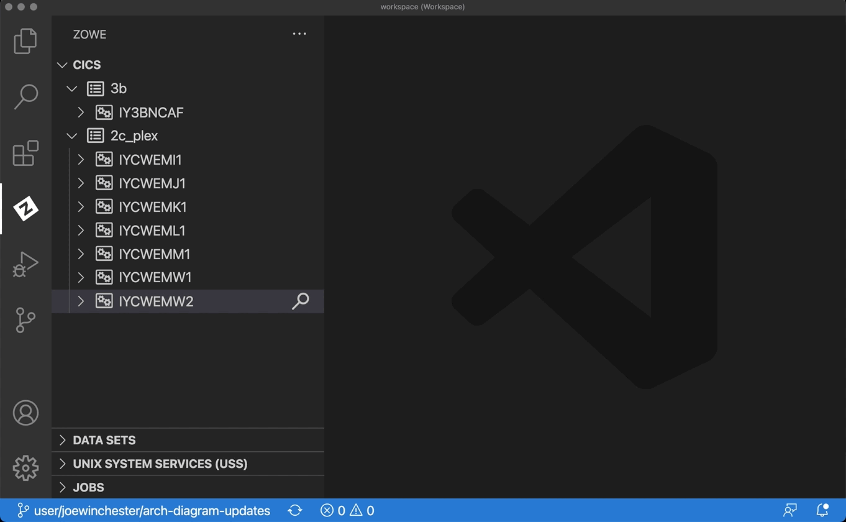Expand the IYCWEMI1 region
846x522 pixels.
coord(81,160)
